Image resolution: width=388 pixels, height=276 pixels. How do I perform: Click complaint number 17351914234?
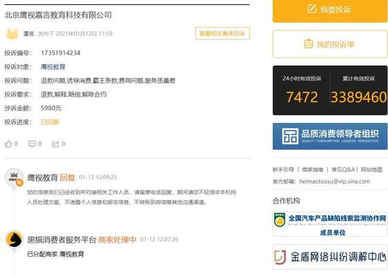[x=60, y=53]
